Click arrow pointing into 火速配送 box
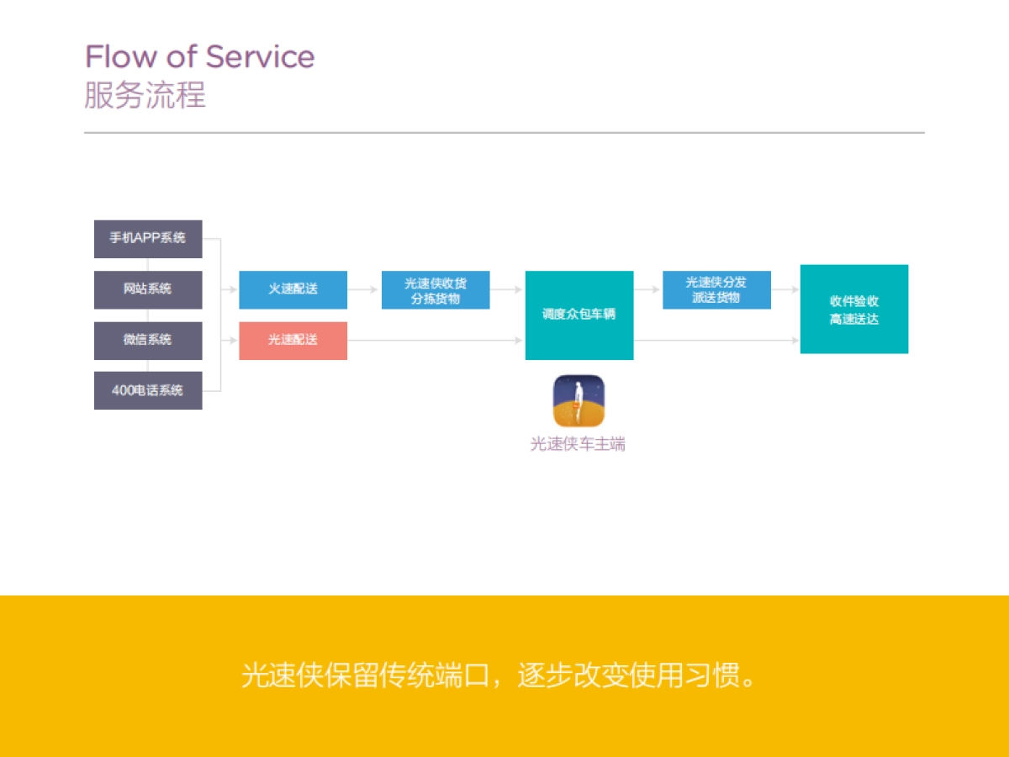This screenshot has width=1009, height=757. tap(230, 289)
